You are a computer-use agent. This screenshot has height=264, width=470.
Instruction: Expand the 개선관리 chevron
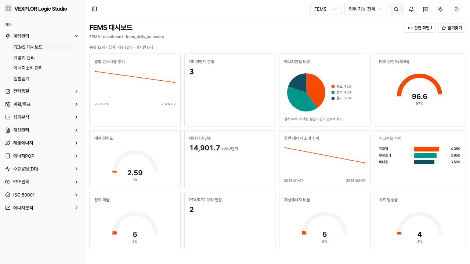(x=76, y=130)
